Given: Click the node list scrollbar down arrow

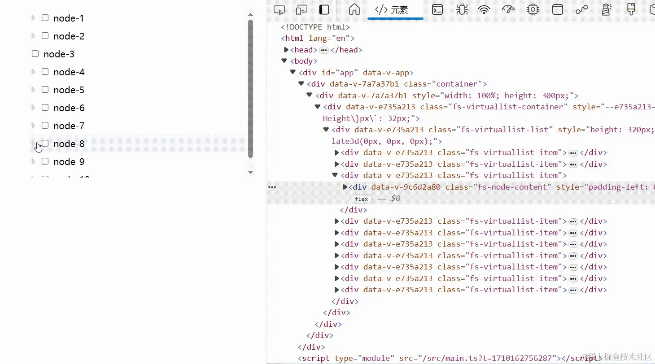Looking at the screenshot, I should (250, 173).
